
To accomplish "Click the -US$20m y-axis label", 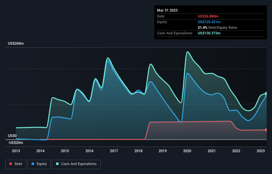I will click(16, 143).
